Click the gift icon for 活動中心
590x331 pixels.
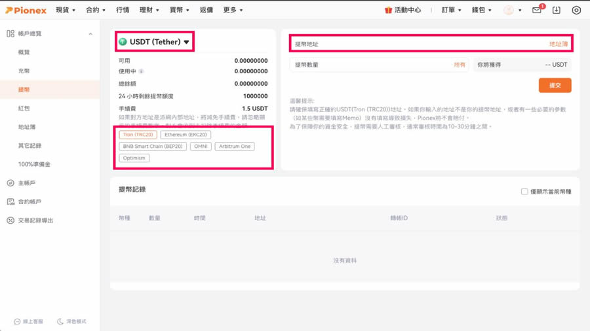click(x=388, y=10)
